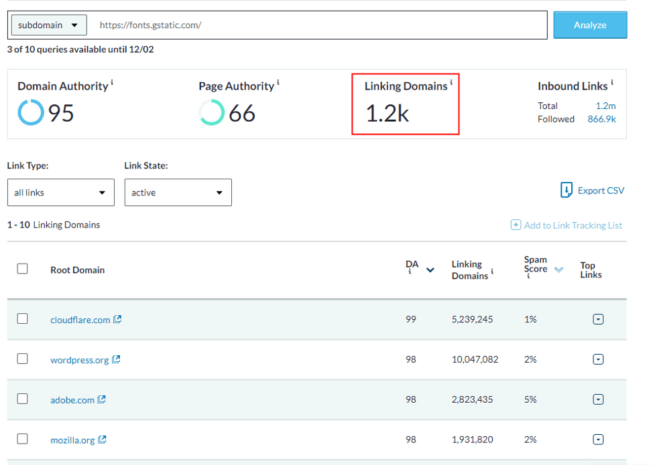
Task: Click the Root Domain column header
Action: tap(77, 270)
